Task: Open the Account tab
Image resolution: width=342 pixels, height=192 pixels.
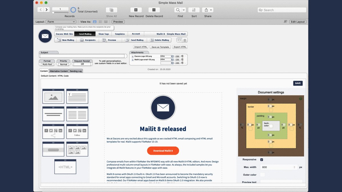Action: [x=136, y=34]
